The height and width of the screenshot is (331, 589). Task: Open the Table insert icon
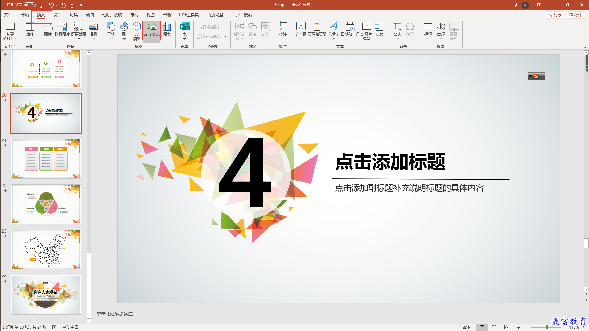click(30, 27)
